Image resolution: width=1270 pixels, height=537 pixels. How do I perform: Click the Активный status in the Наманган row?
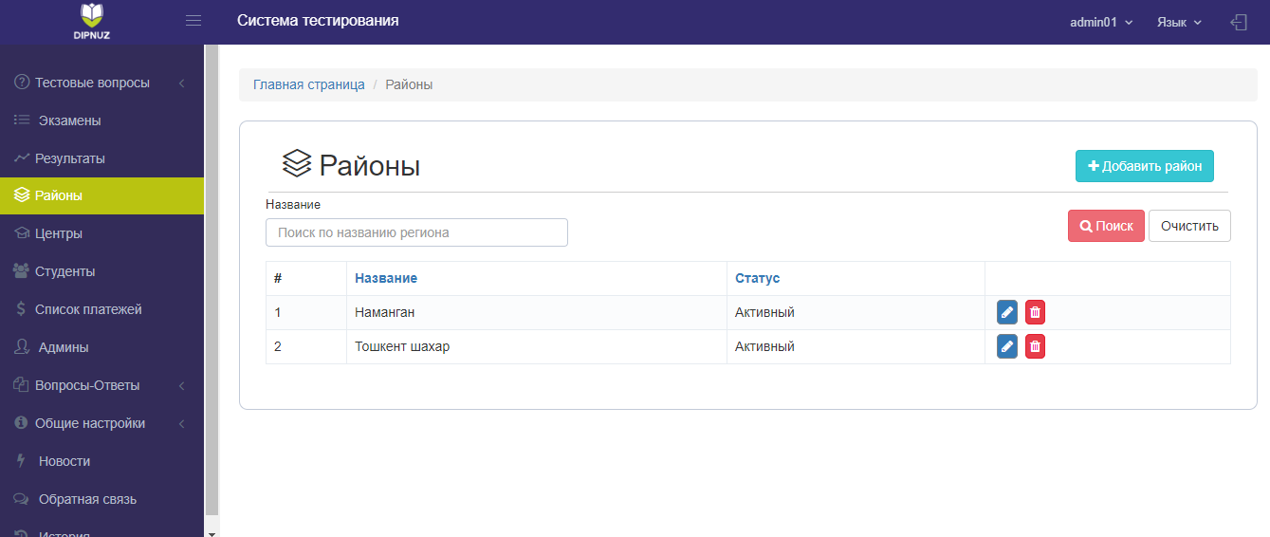[x=764, y=312]
